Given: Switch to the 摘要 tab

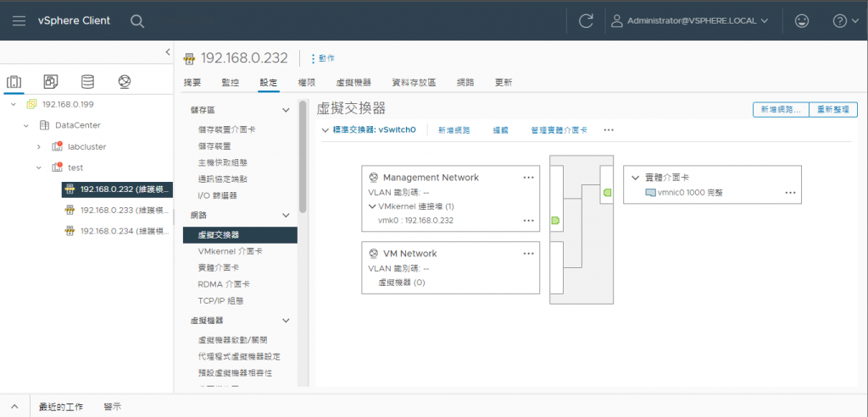Looking at the screenshot, I should [x=192, y=83].
